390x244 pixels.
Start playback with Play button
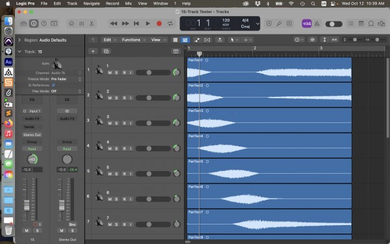148,23
